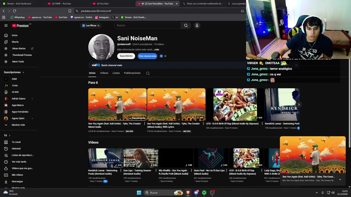Click the miniplayer video thumbnail

coord(313,155)
